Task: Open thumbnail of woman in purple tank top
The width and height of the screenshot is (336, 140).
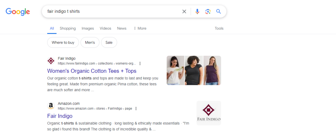Action: (212, 70)
